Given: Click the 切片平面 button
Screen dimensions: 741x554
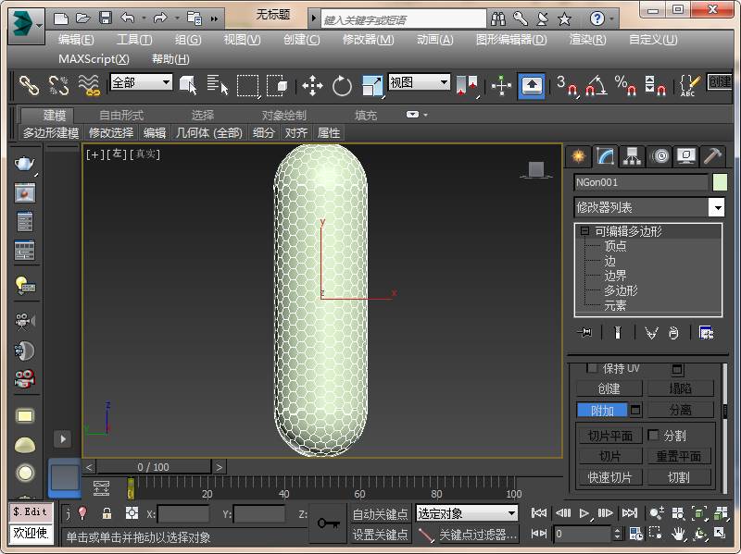Looking at the screenshot, I should click(610, 436).
